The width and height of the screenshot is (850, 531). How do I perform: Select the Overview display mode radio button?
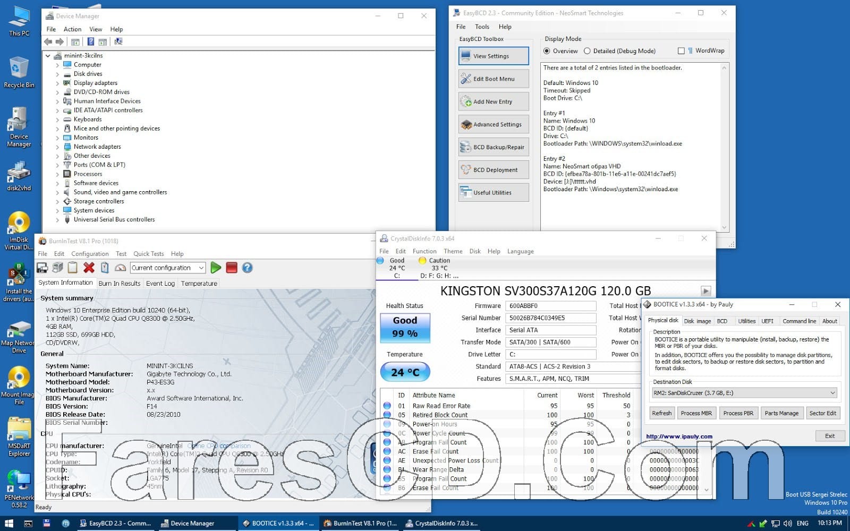coord(547,51)
